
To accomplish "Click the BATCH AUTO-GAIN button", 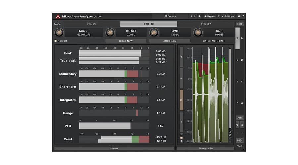I will point(214,41).
